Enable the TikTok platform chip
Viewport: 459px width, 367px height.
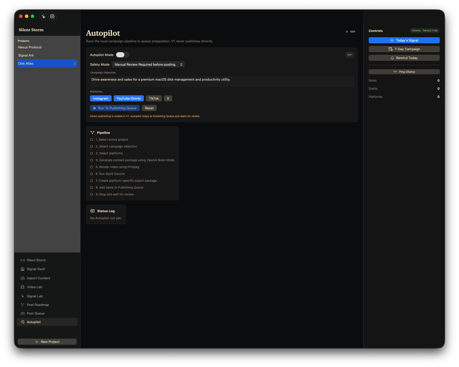click(x=154, y=99)
